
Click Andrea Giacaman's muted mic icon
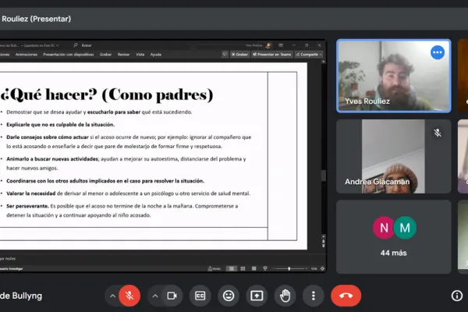click(438, 133)
